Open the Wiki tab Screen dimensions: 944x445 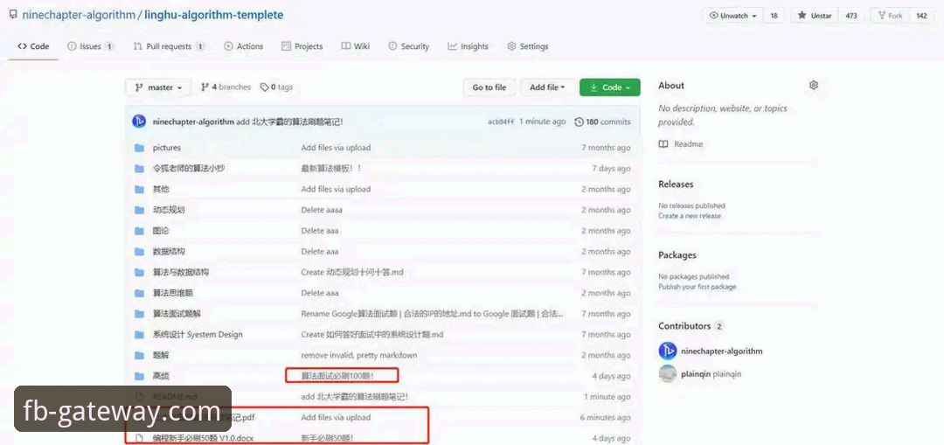[x=356, y=46]
